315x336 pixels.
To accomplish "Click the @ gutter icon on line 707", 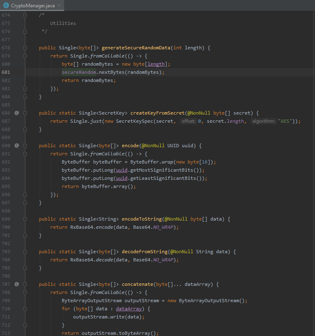I will click(x=17, y=284).
